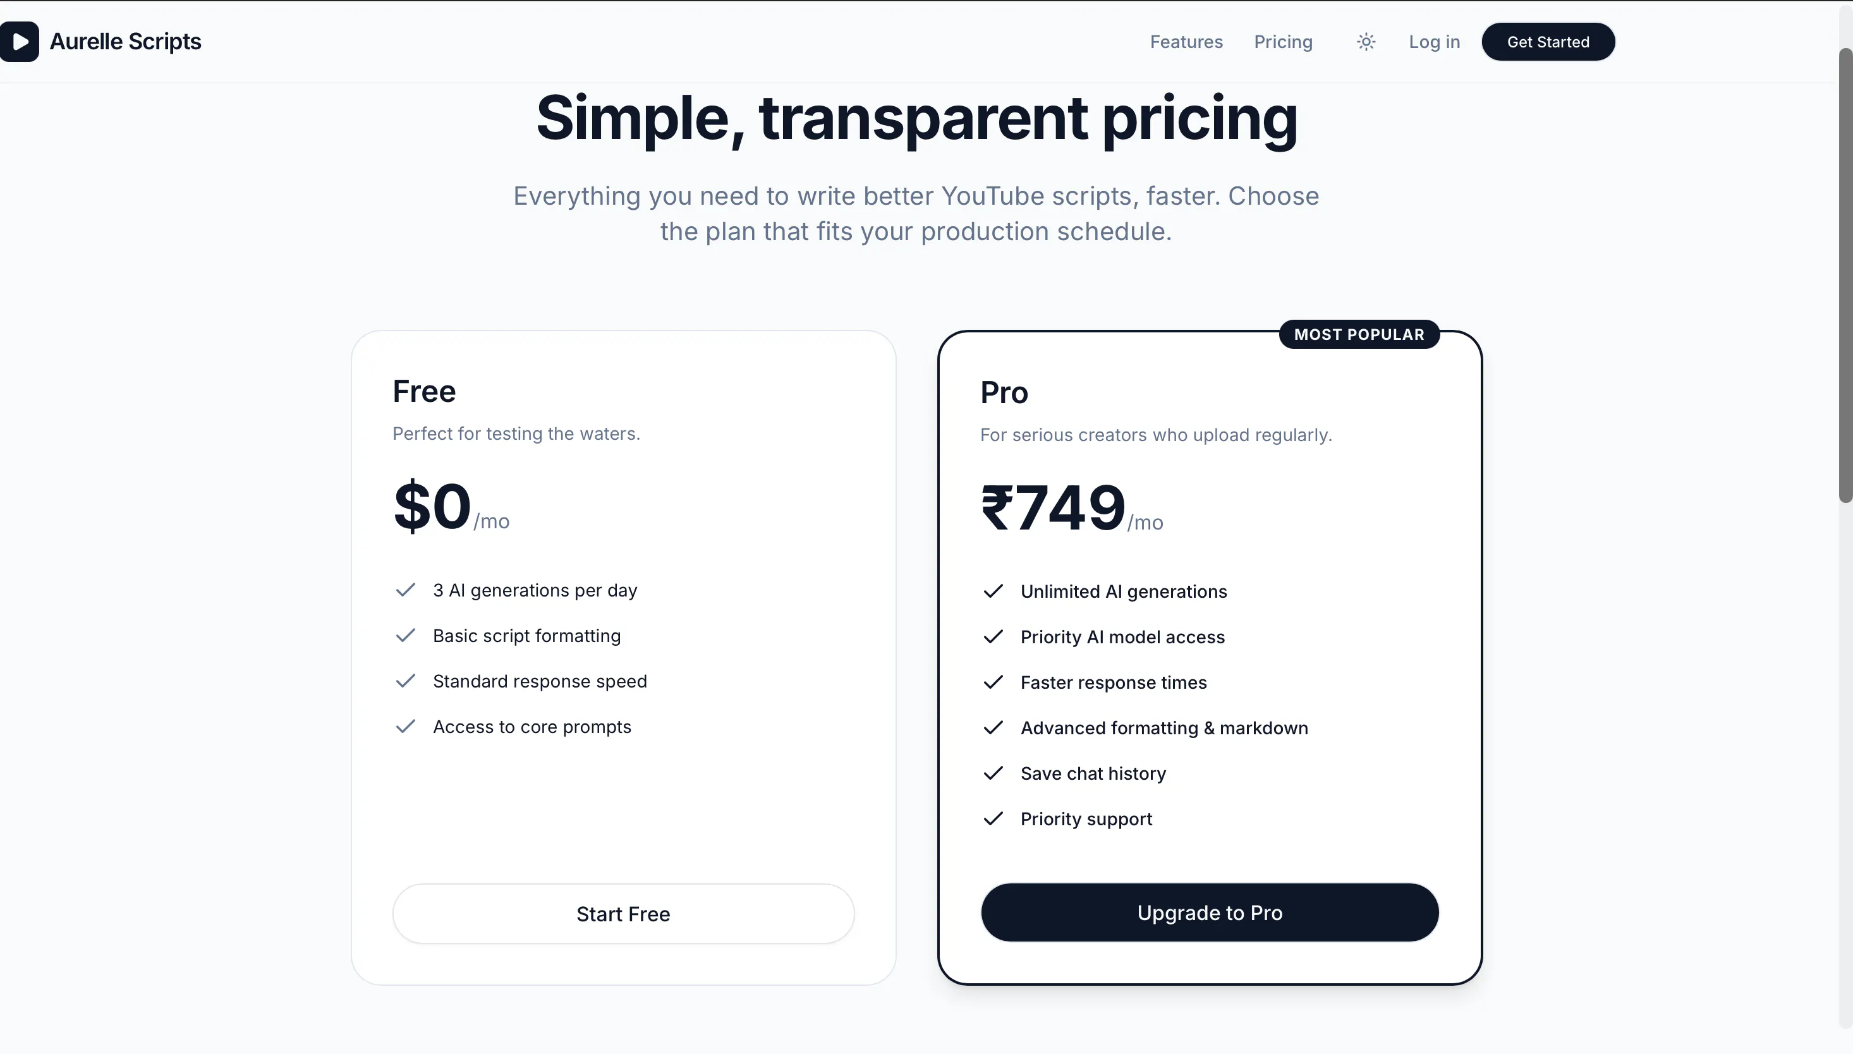1853x1054 pixels.
Task: Open the Log in link
Action: click(x=1434, y=42)
